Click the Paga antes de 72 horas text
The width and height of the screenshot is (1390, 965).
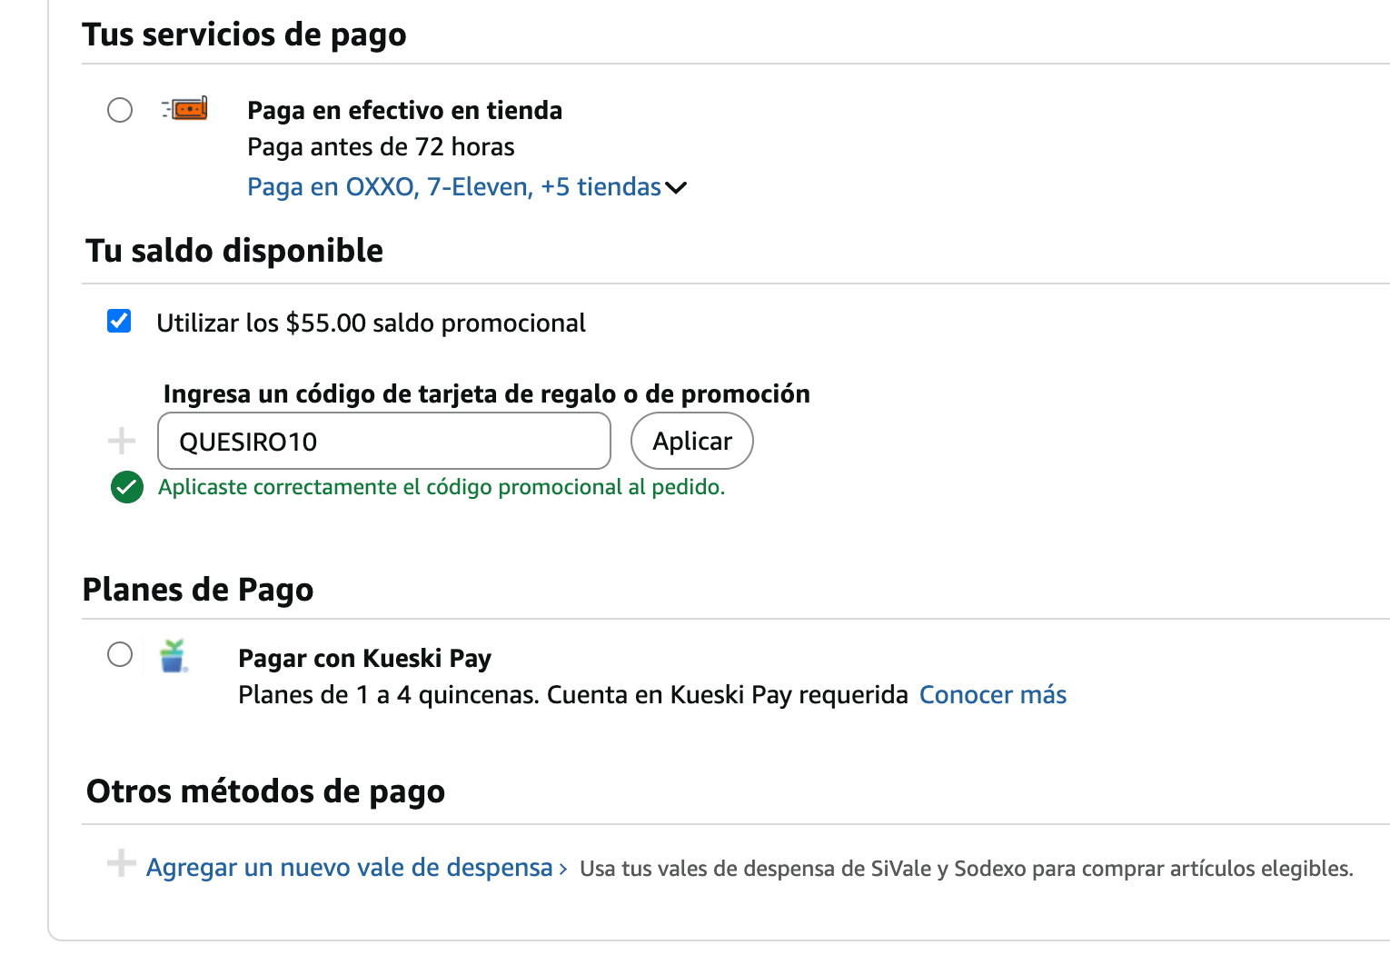coord(381,147)
